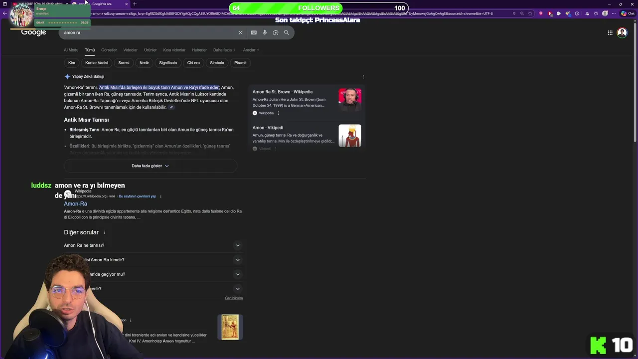Switch to the Görseller tab
The width and height of the screenshot is (638, 359).
pyautogui.click(x=109, y=50)
